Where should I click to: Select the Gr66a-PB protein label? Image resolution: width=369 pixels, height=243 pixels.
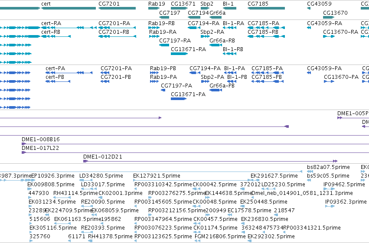pos(222,85)
